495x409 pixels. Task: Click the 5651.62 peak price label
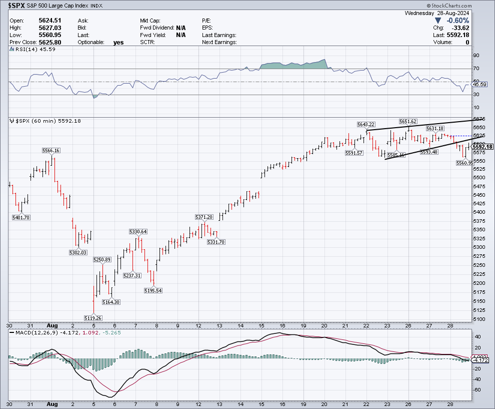408,121
